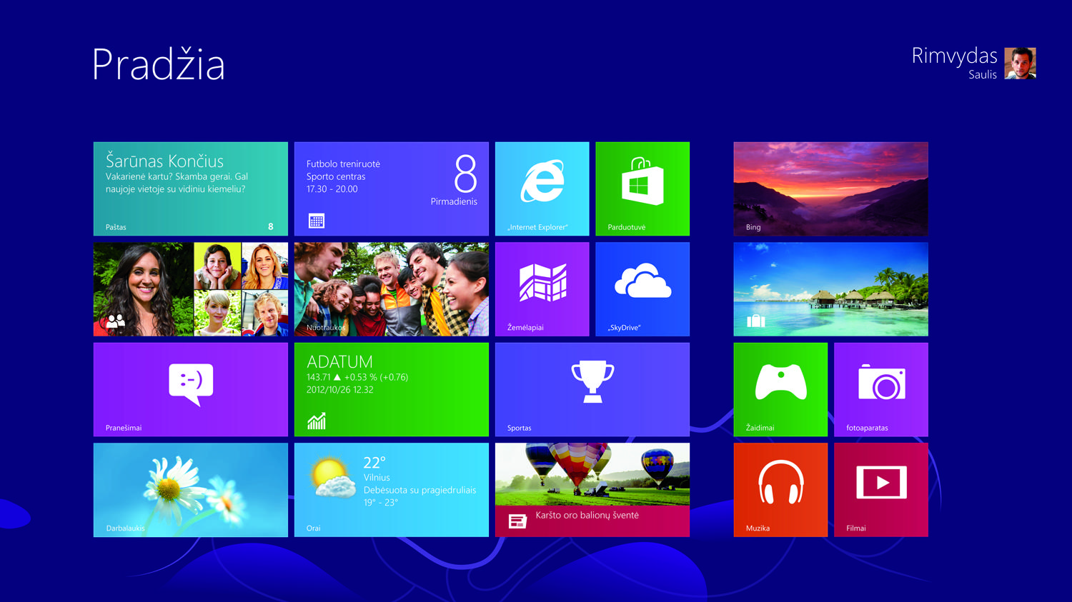The image size is (1072, 602).
Task: Open the Žemėlapiai maps tile
Action: (542, 289)
